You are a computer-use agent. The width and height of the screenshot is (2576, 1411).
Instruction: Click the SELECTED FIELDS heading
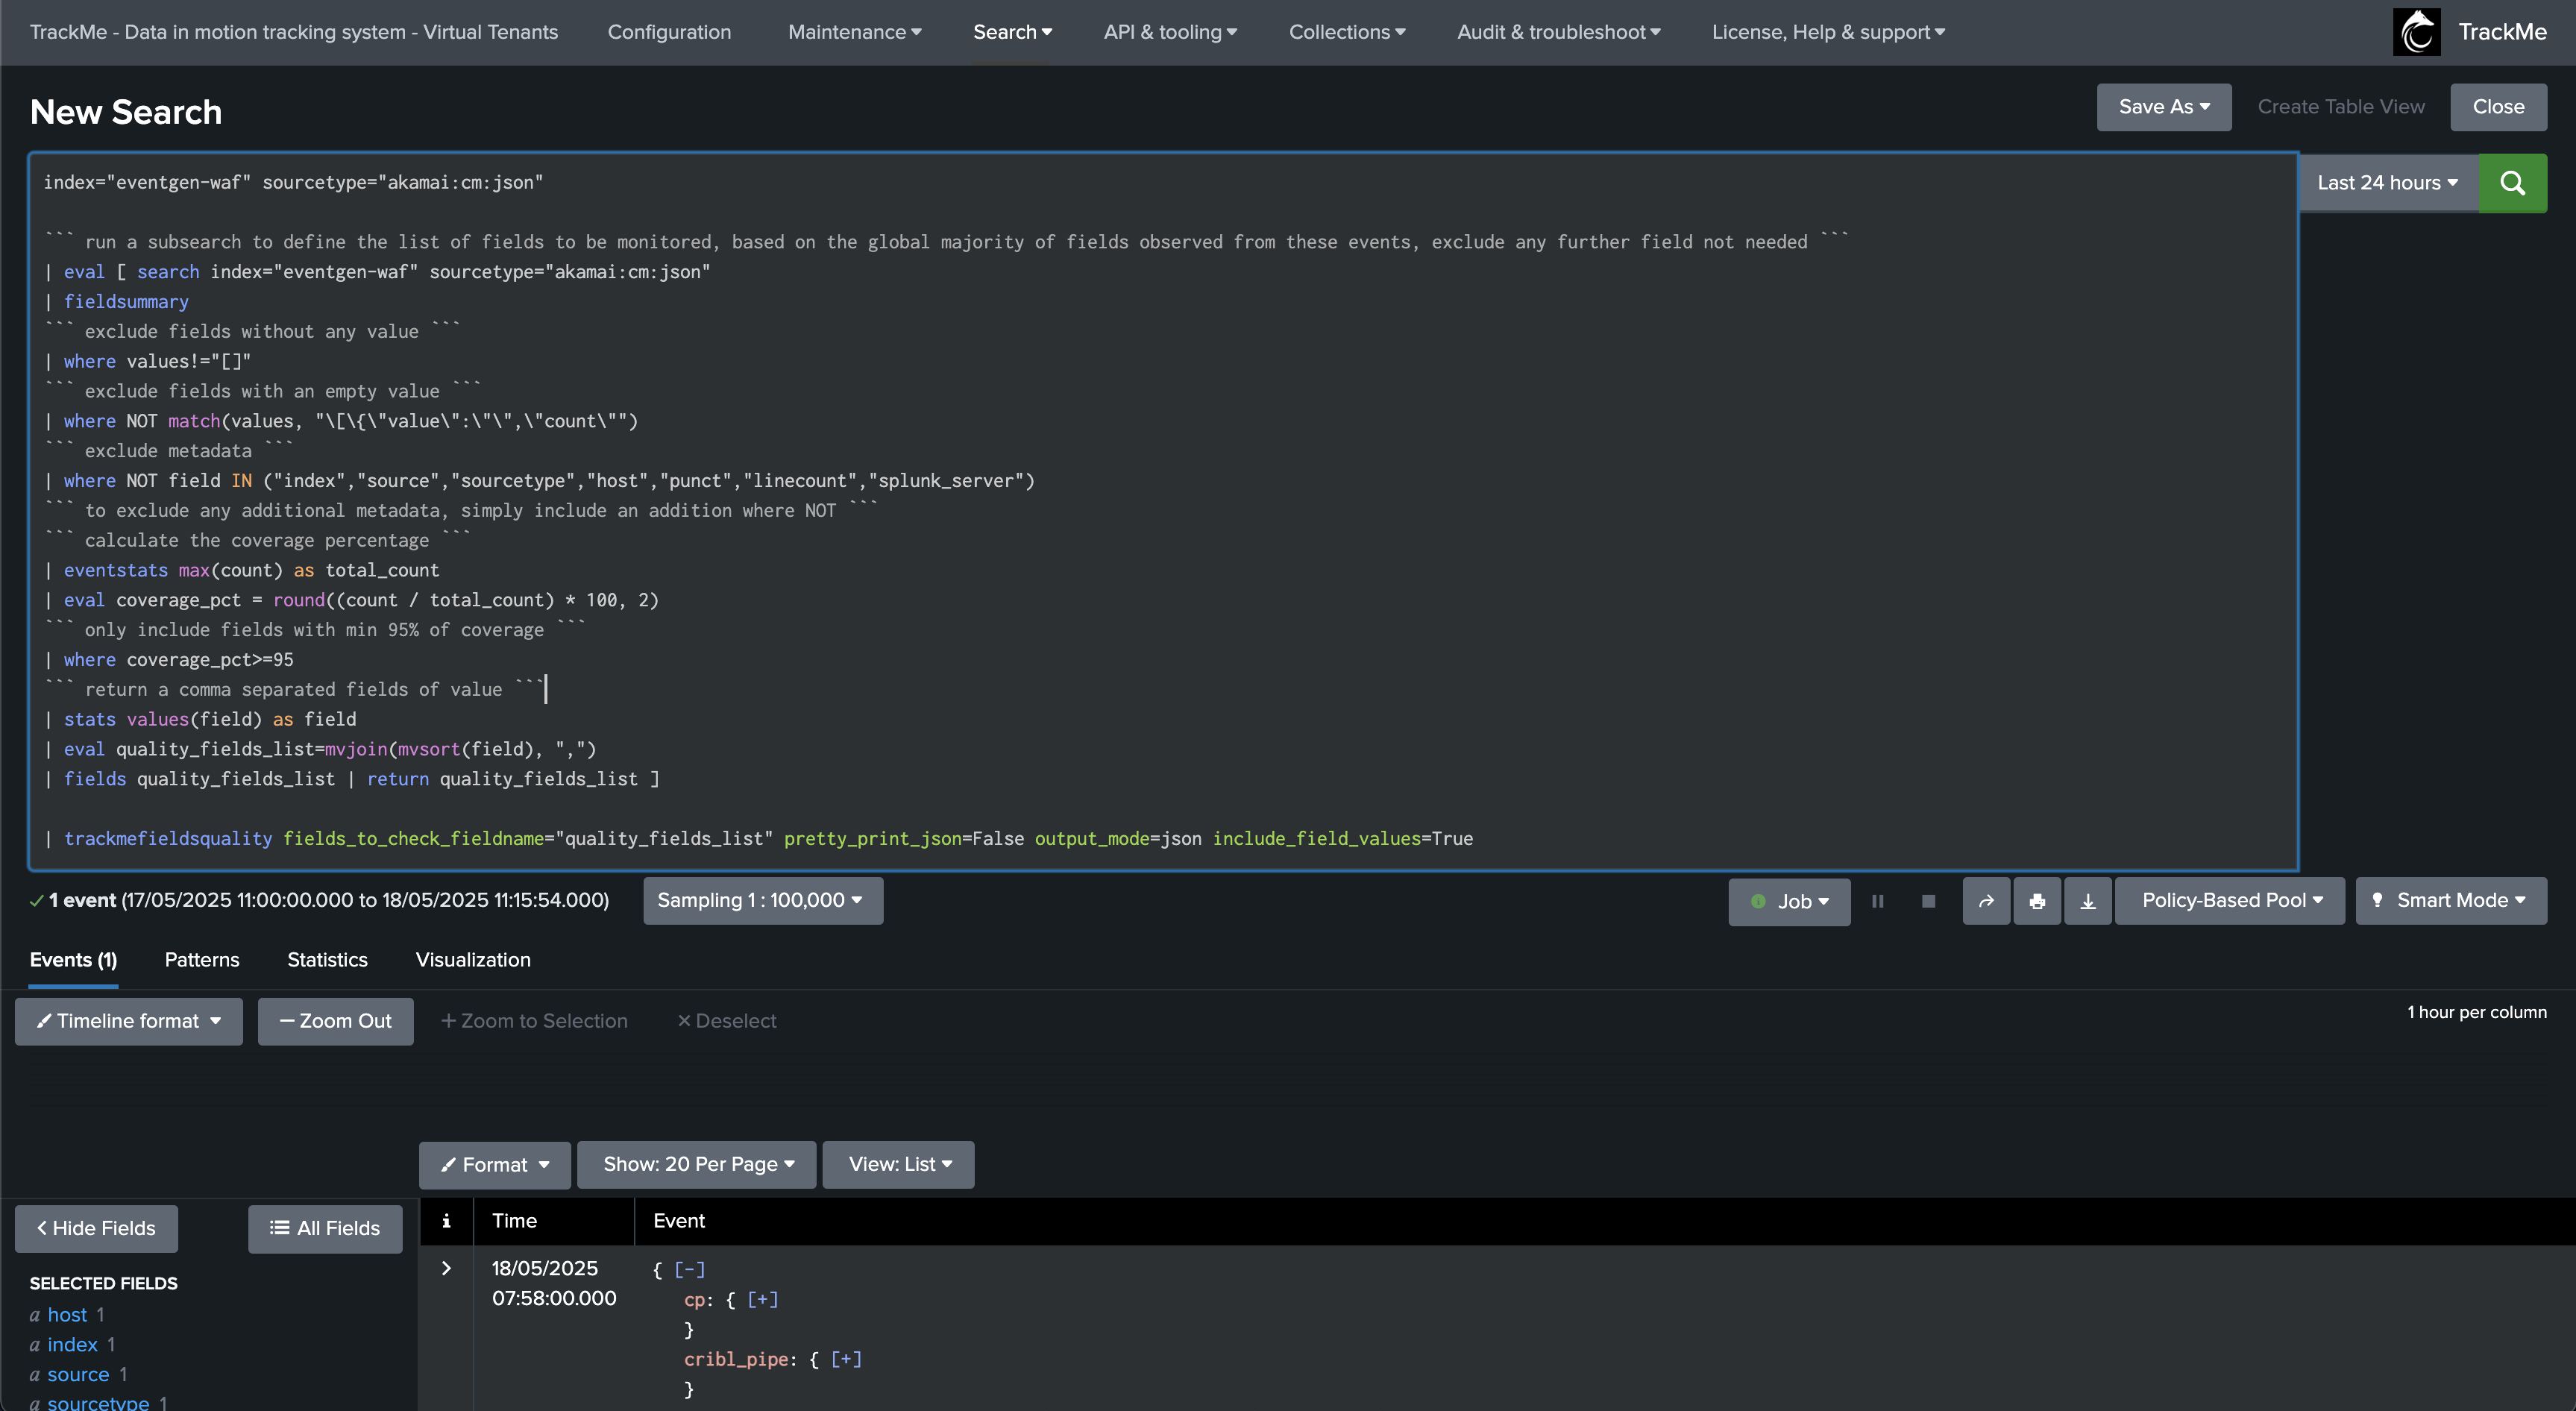(103, 1283)
